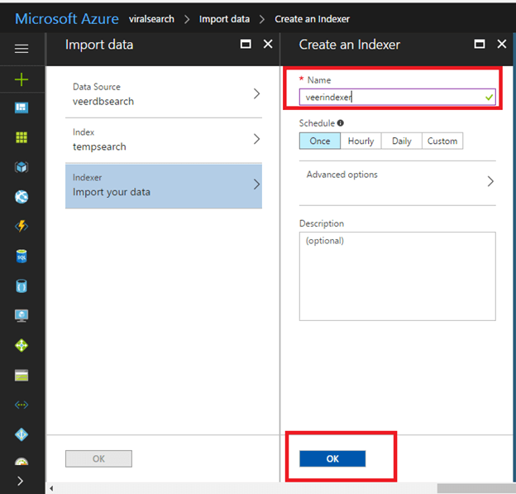Open All resources green grid icon
This screenshot has width=516, height=494.
coord(21,137)
